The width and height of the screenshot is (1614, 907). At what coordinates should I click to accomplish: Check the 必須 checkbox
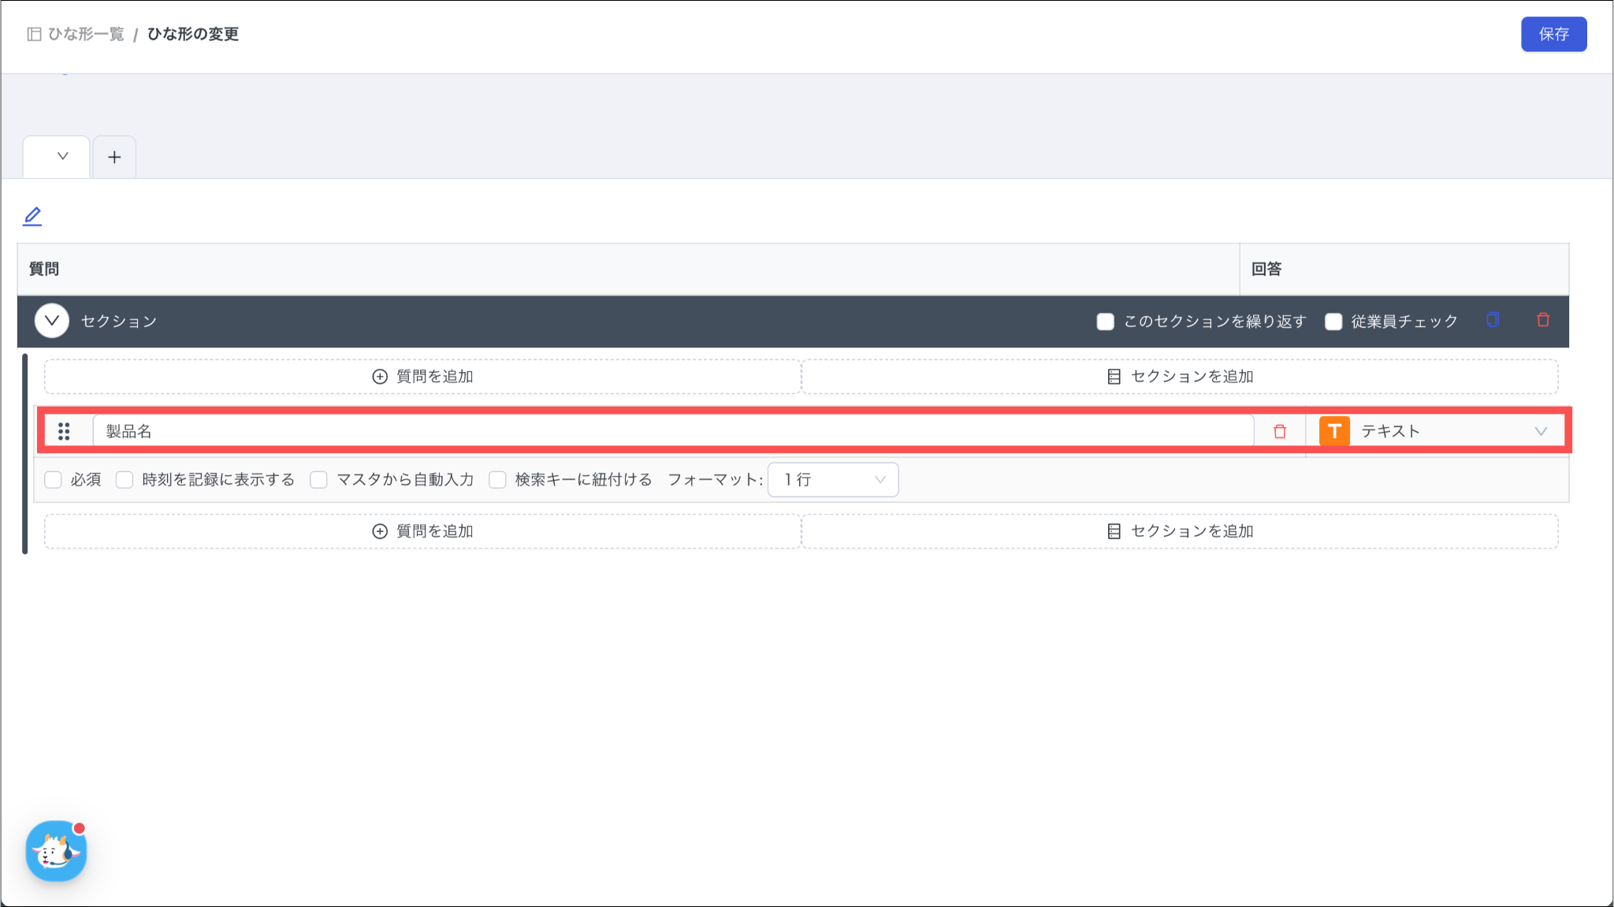point(54,480)
